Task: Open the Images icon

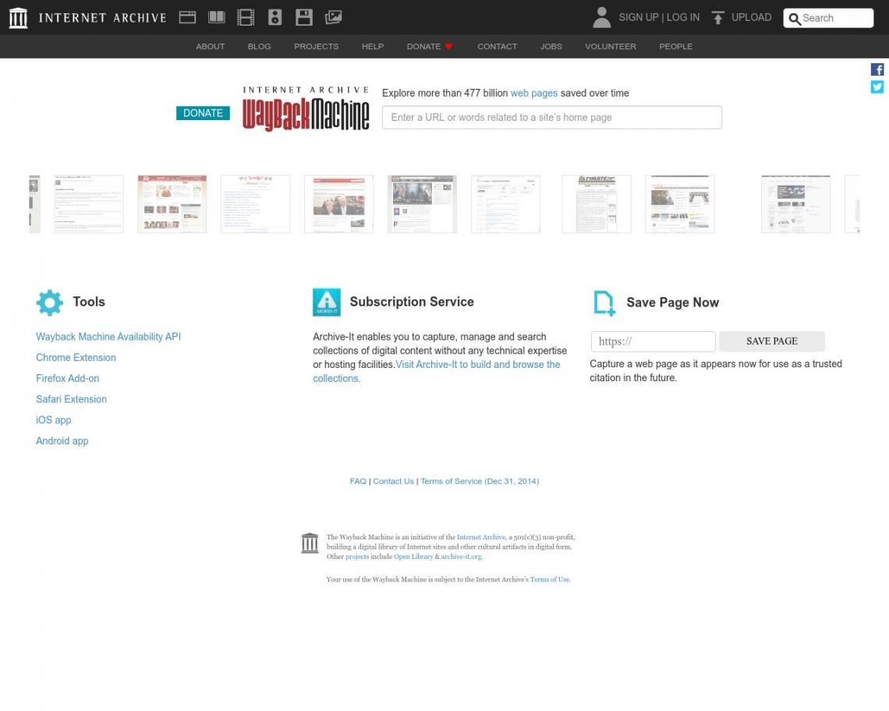Action: tap(334, 18)
